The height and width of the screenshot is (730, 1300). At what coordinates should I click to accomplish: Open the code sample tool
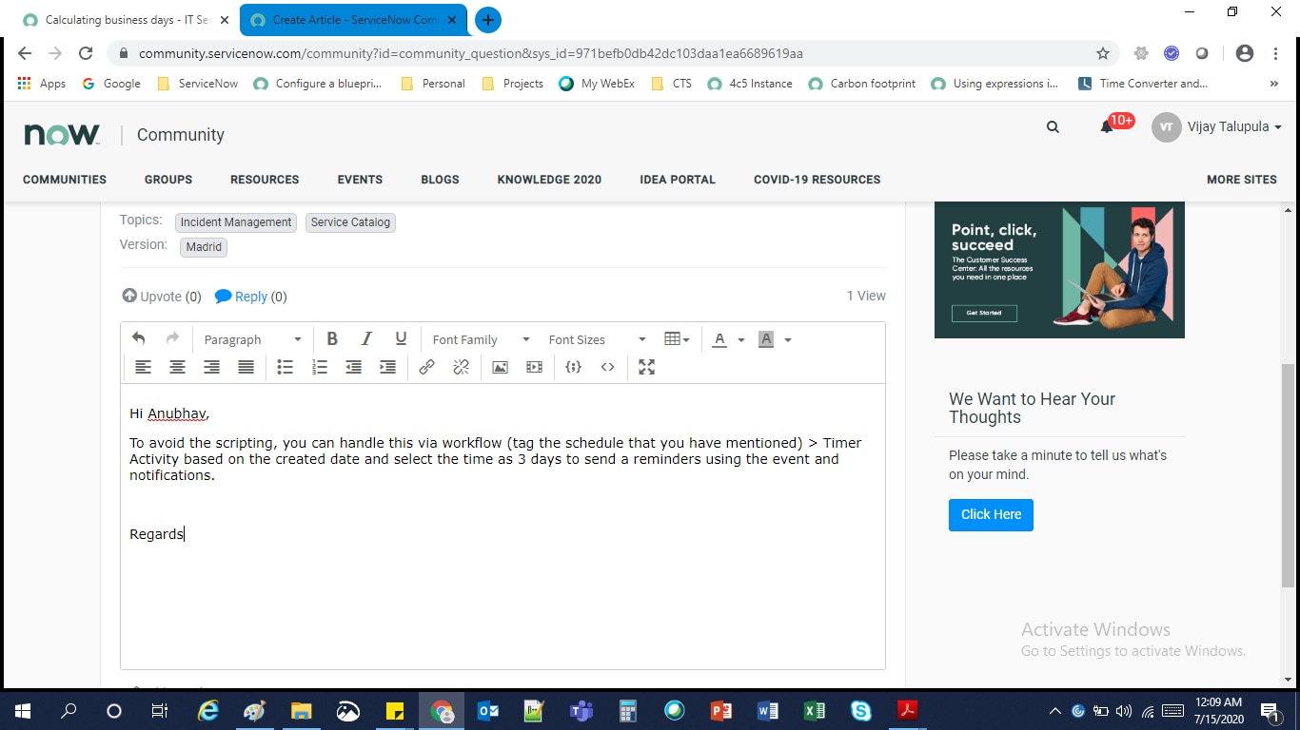tap(573, 367)
